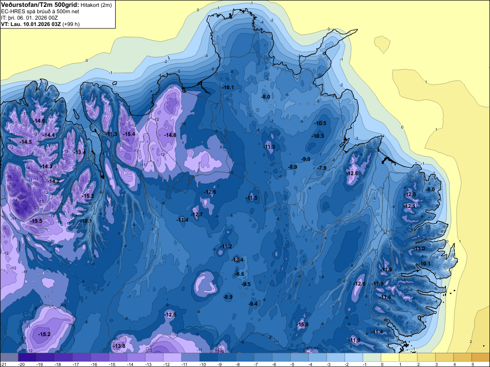The width and height of the screenshot is (490, 367).
Task: Click legend swatch between -20 and -19
Action: coord(27,357)
